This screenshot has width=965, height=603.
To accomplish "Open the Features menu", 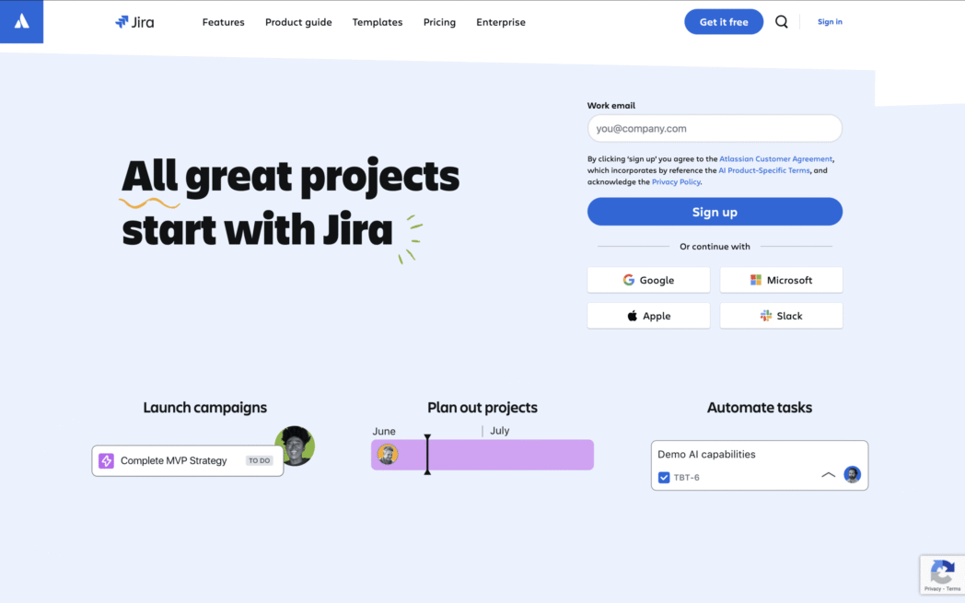I will point(224,22).
